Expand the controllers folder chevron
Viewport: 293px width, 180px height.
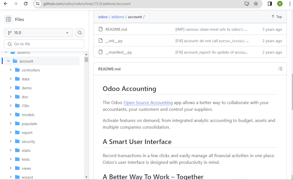pyautogui.click(x=11, y=70)
